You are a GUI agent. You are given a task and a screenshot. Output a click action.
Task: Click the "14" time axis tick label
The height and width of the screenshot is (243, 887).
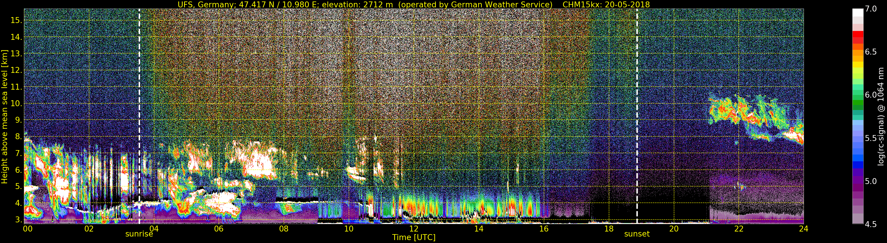click(x=479, y=229)
